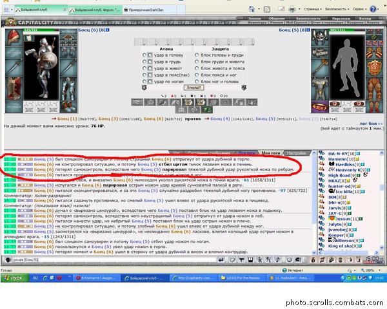Open the Мои логи chat tab
This screenshot has width=387, height=309.
pyautogui.click(x=270, y=153)
